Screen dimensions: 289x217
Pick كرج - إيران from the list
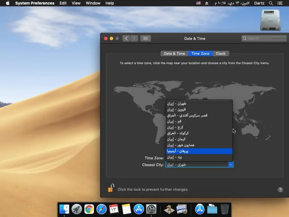click(199, 127)
